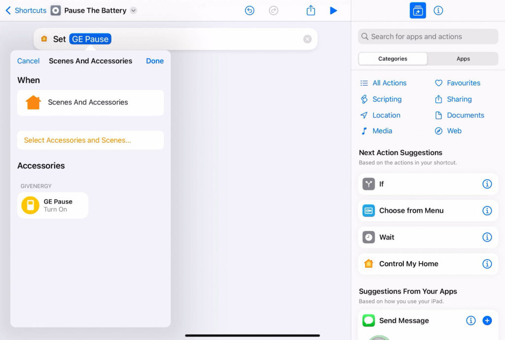Tap the Messages app icon

coord(368,321)
